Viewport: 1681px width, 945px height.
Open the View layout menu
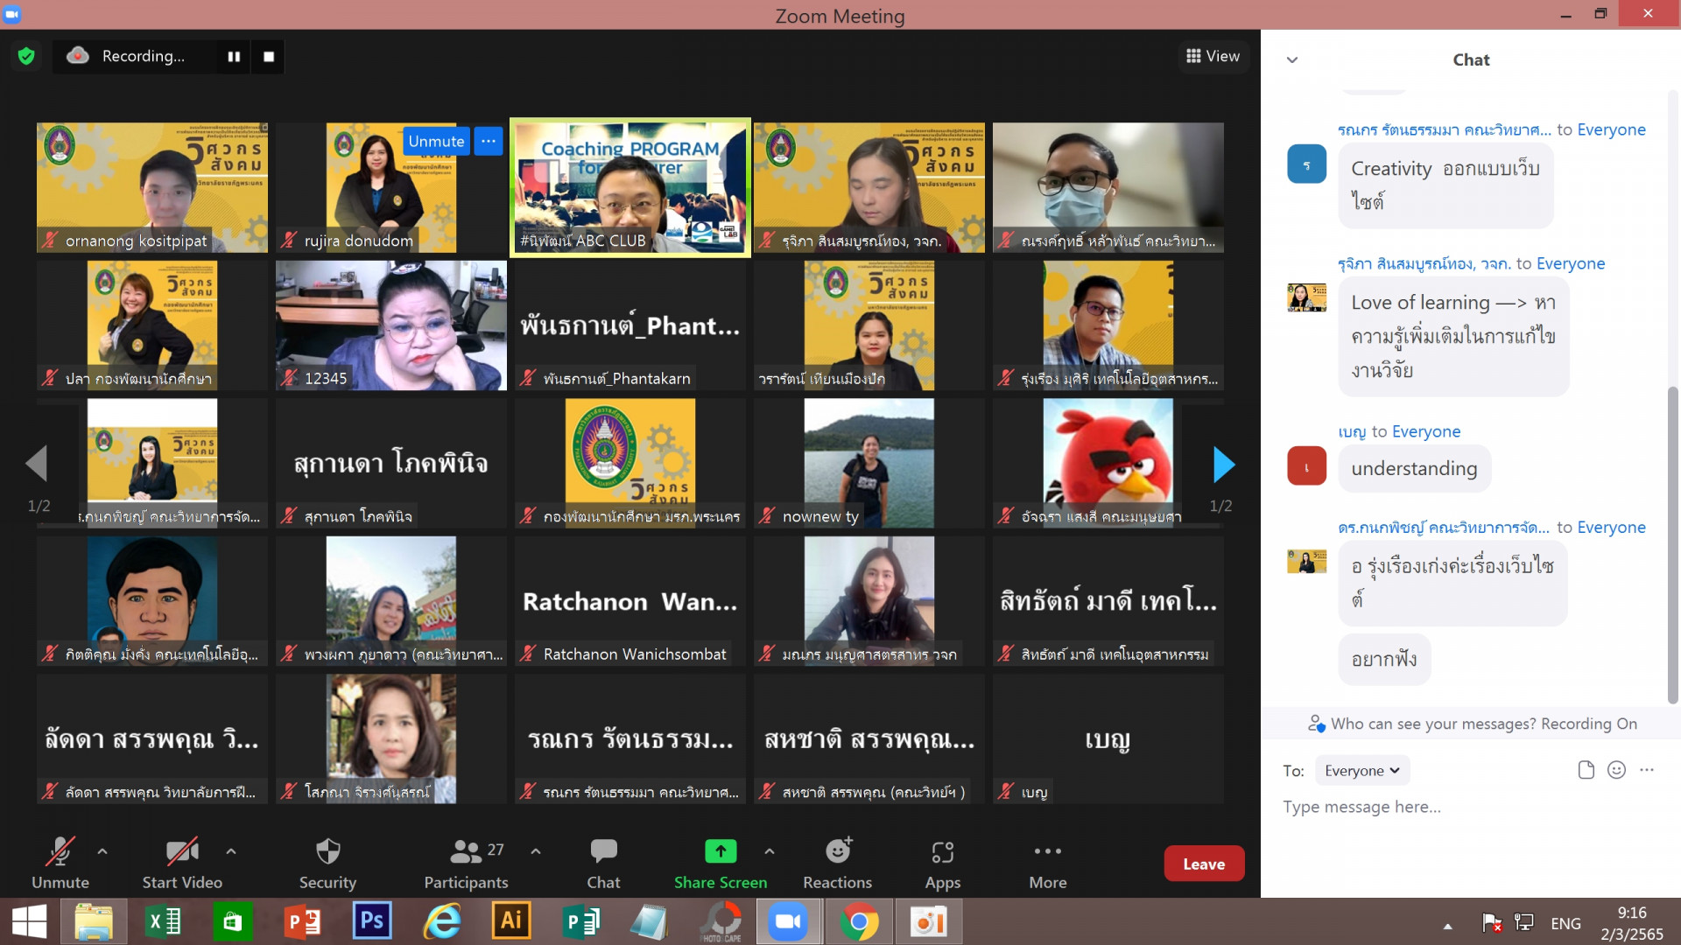pos(1213,57)
